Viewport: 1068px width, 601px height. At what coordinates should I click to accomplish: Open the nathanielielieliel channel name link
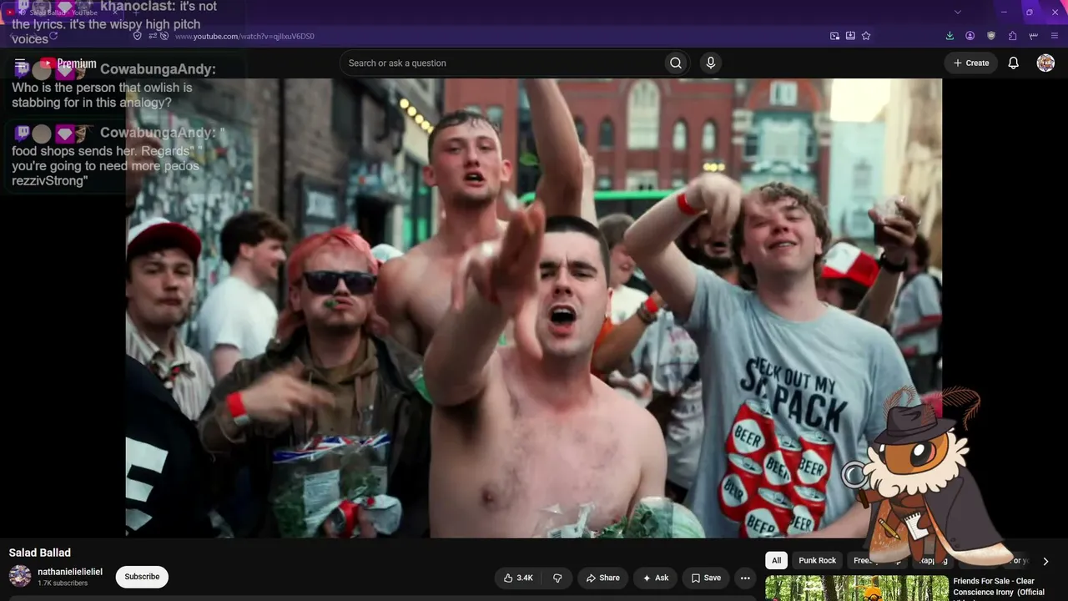[70, 572]
